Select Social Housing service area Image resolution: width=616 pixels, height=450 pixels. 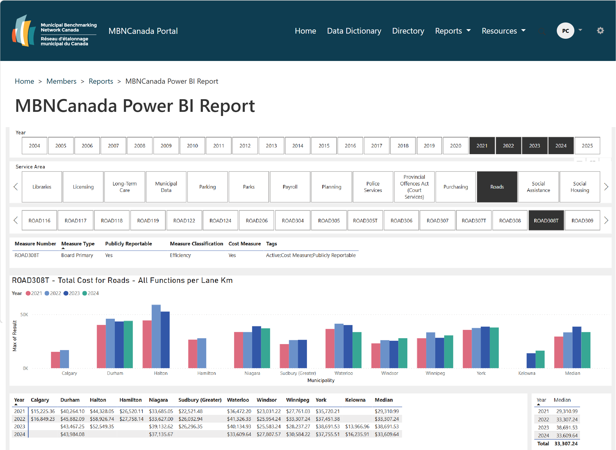(580, 187)
